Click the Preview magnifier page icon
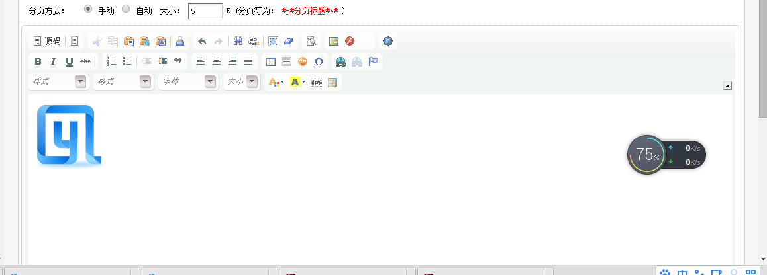 pos(311,41)
